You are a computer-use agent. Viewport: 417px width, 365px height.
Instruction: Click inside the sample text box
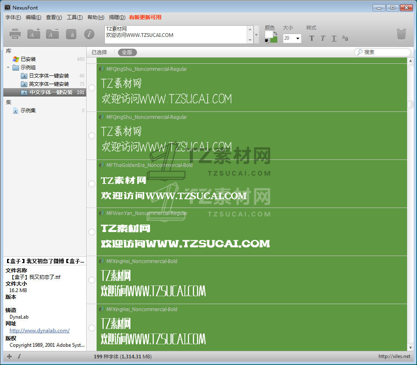coord(176,34)
